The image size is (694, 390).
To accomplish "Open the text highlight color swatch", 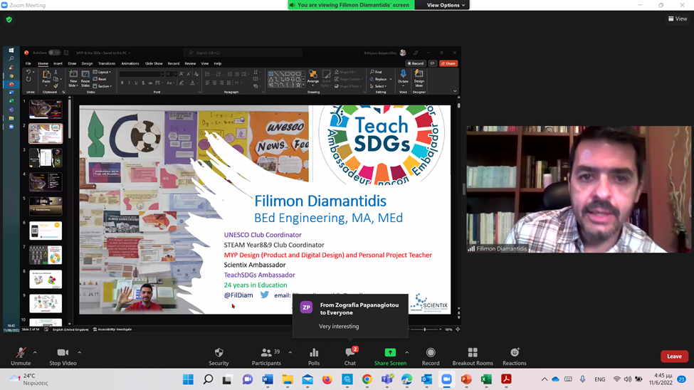I will pos(182,83).
